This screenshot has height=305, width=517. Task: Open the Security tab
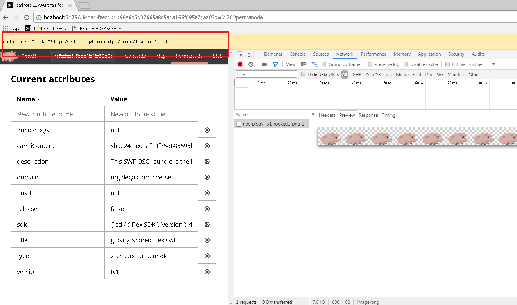tap(456, 54)
